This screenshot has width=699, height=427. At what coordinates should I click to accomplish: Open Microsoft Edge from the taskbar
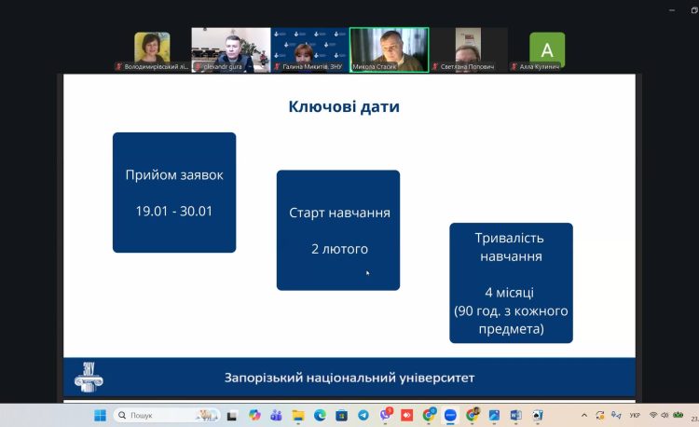click(x=319, y=415)
